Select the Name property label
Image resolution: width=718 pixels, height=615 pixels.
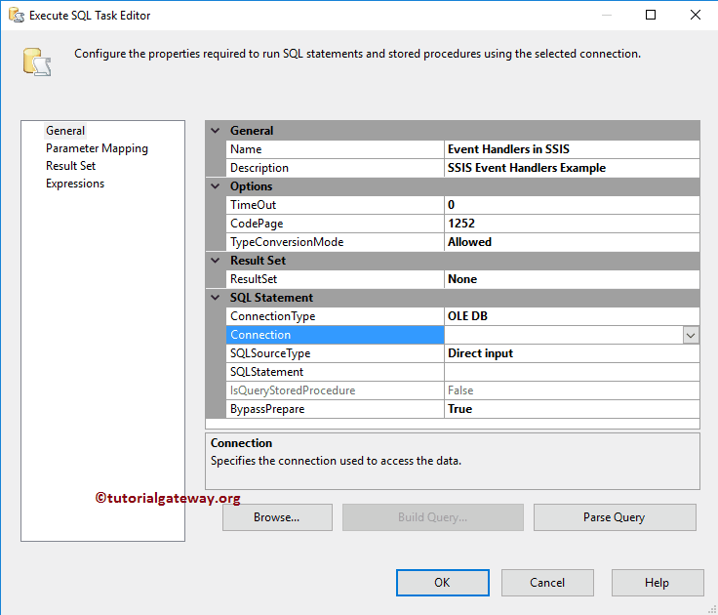click(x=335, y=149)
